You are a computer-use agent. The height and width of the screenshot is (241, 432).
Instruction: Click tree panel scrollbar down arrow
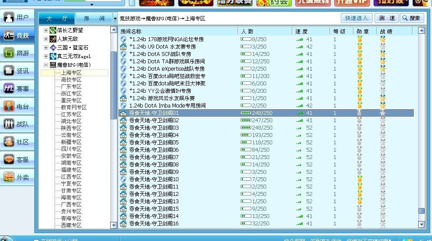(113, 225)
